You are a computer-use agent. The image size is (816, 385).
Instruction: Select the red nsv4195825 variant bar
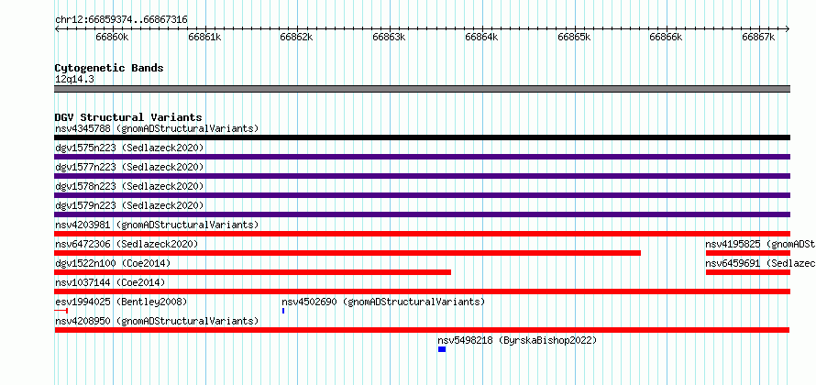point(748,253)
